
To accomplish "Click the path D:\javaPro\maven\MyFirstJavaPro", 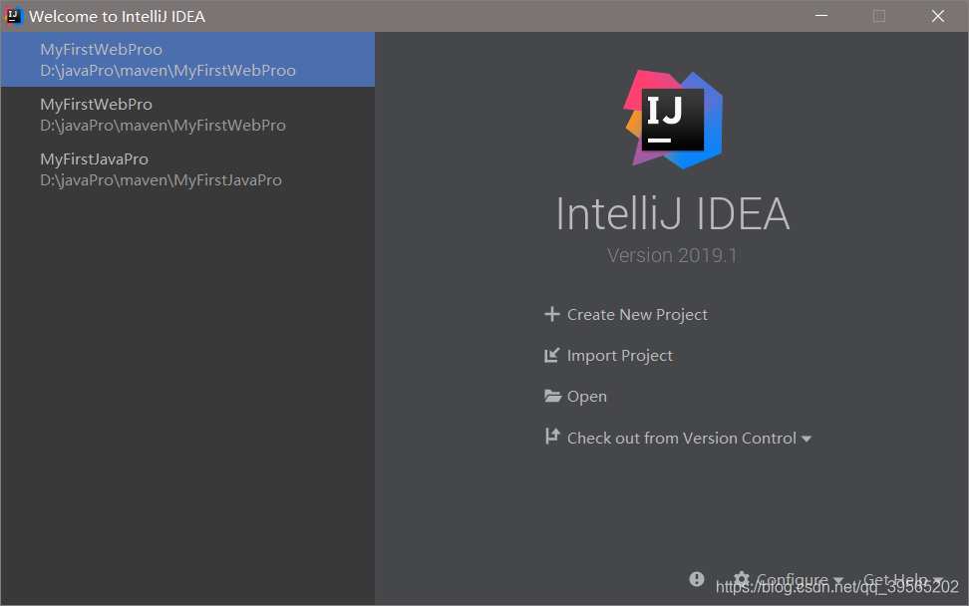I will tap(161, 180).
